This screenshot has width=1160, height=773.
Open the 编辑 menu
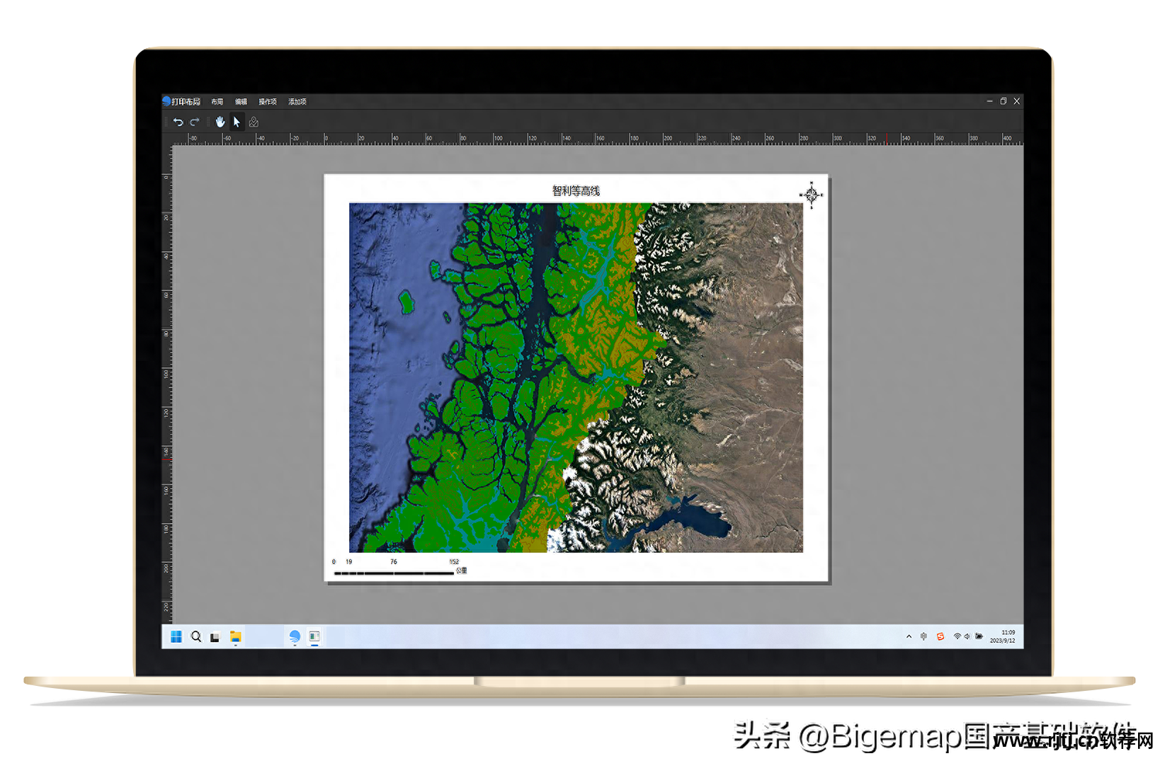click(241, 102)
